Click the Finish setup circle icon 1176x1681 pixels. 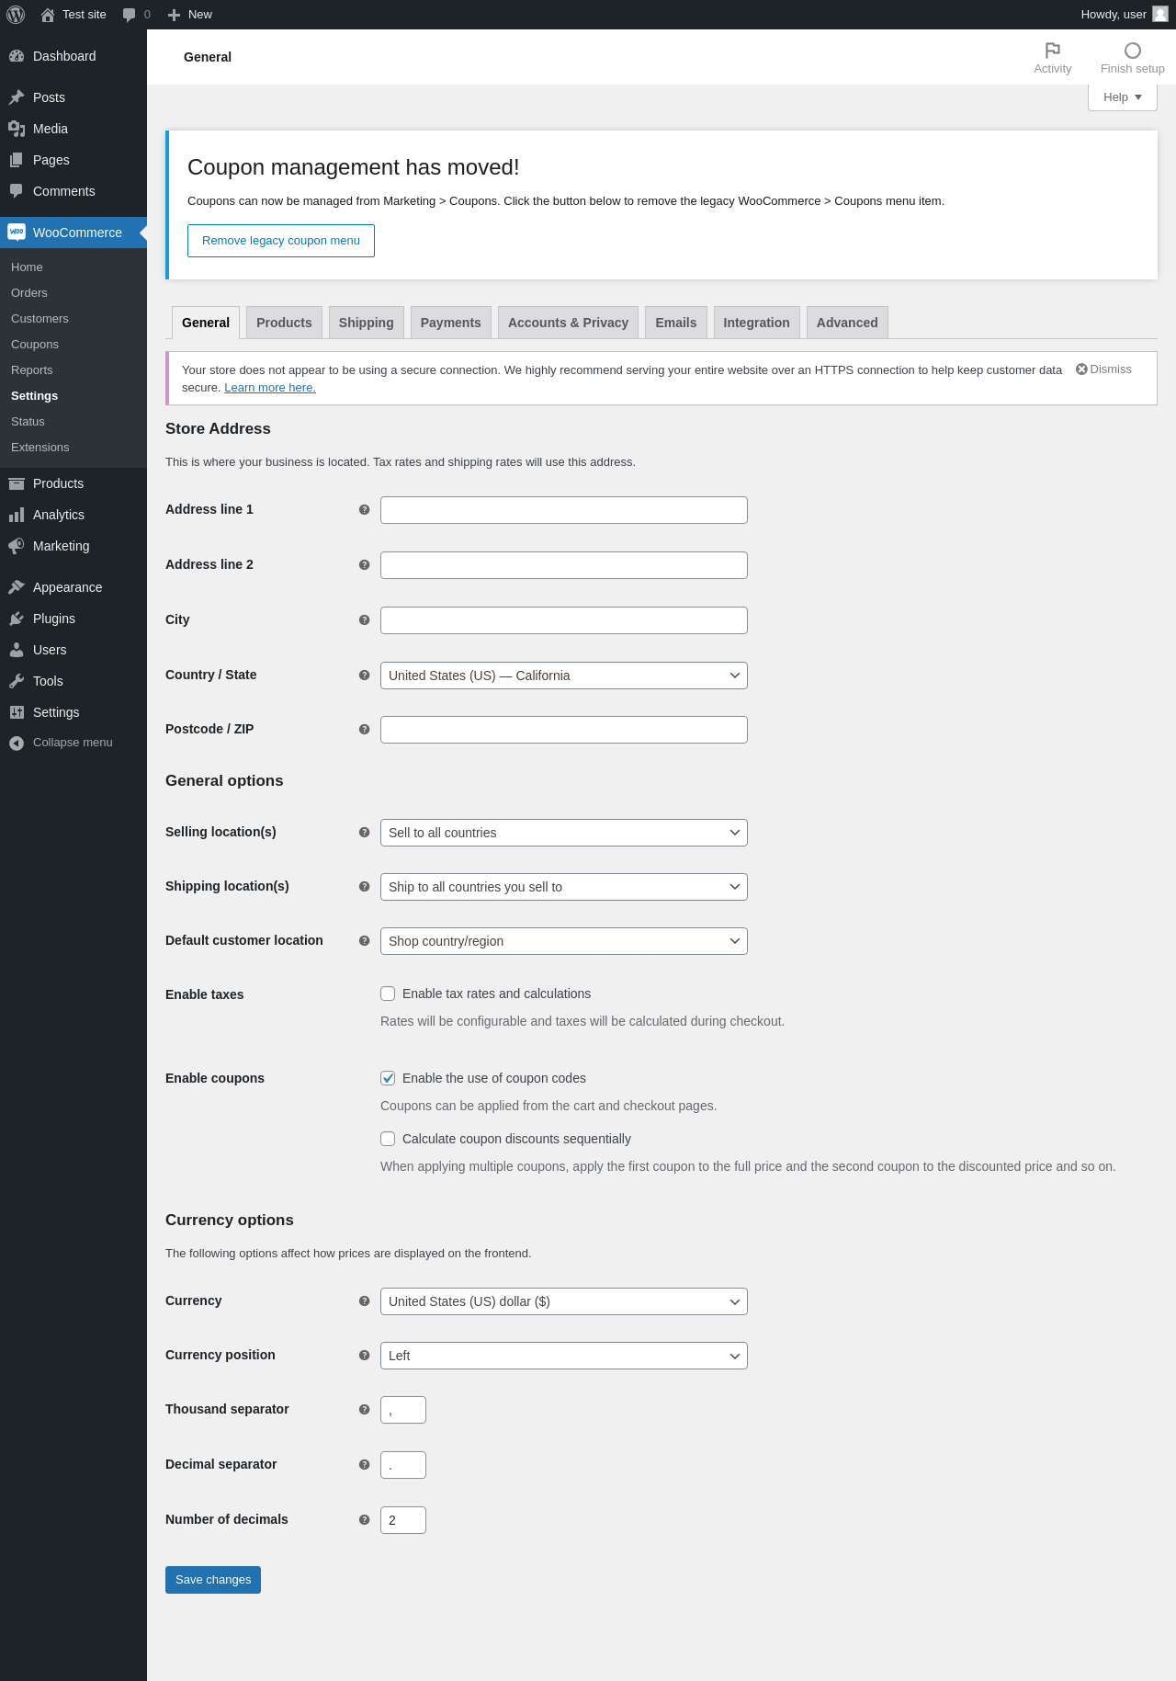1133,51
